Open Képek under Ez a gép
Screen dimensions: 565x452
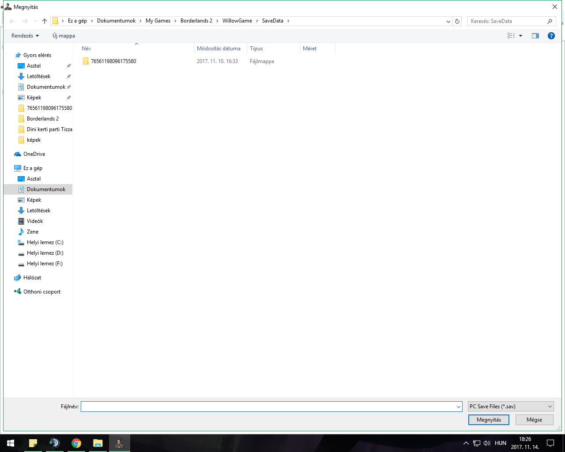click(34, 200)
